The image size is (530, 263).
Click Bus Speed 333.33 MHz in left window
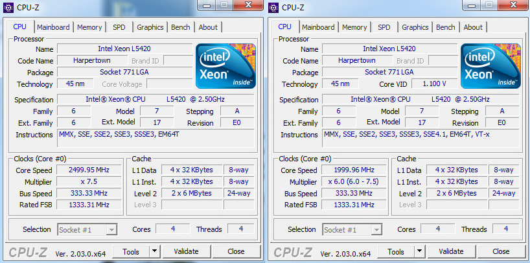[x=89, y=193]
